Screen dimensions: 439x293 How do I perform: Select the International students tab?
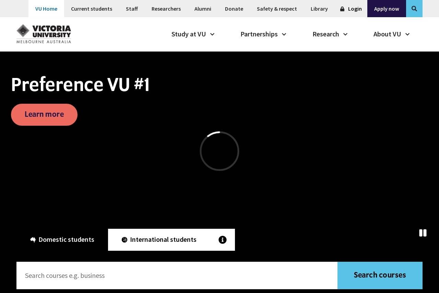pos(159,240)
